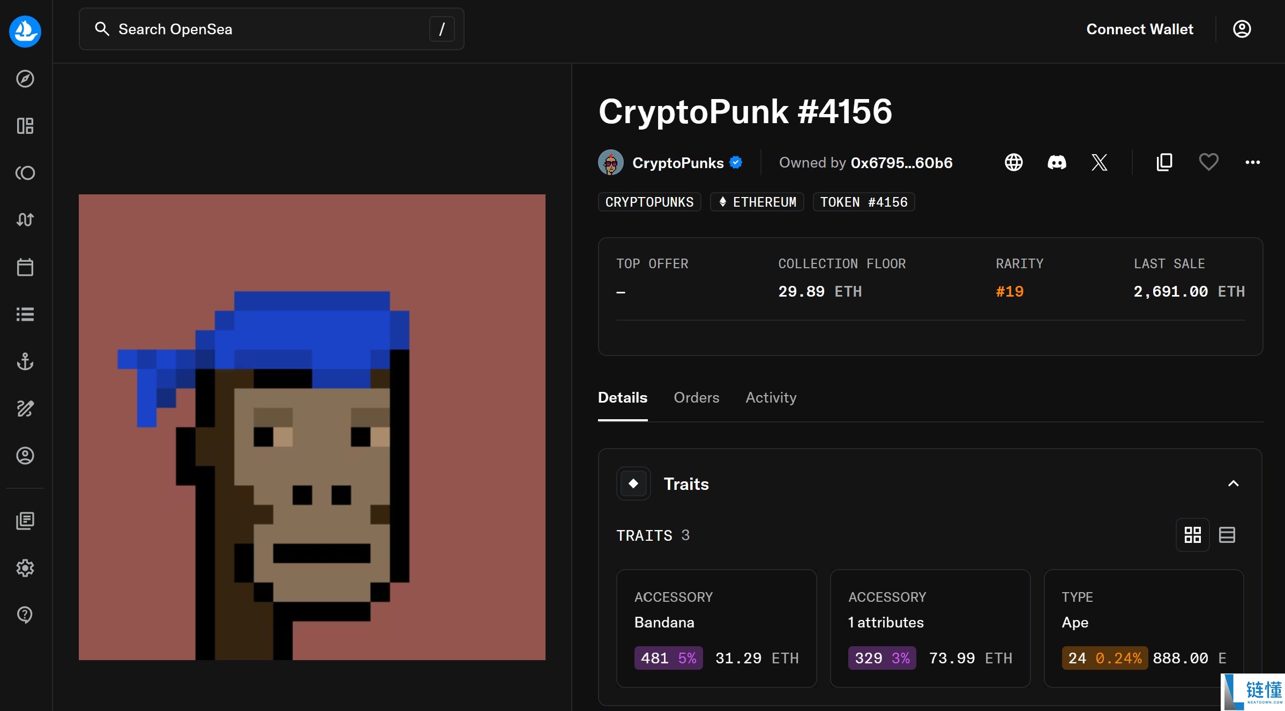Open the sidebar Profile icon
This screenshot has height=711, width=1285.
(25, 456)
